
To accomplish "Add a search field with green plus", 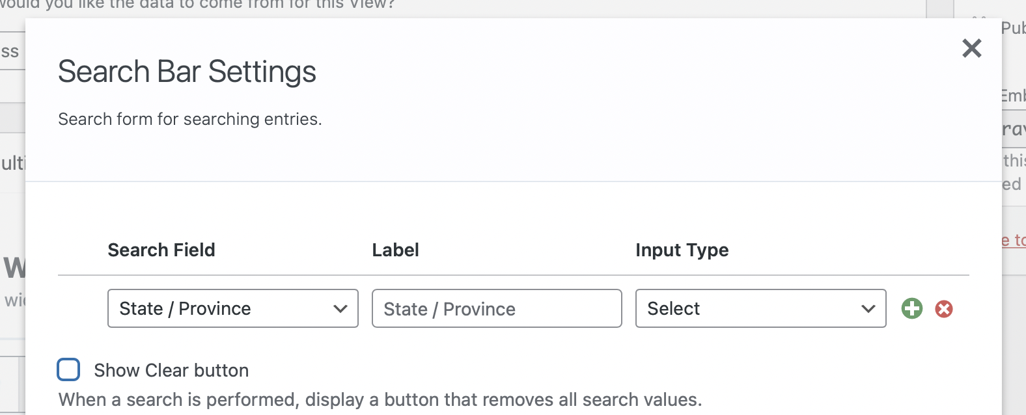I will [911, 308].
